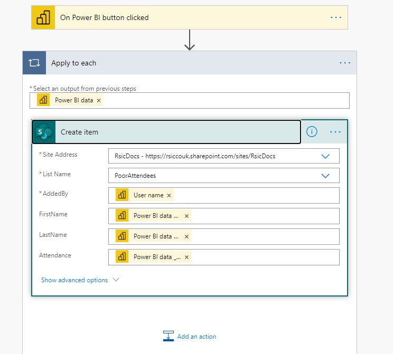The width and height of the screenshot is (393, 354).
Task: Remove the FirstName Power BI data token
Action: coord(186,216)
